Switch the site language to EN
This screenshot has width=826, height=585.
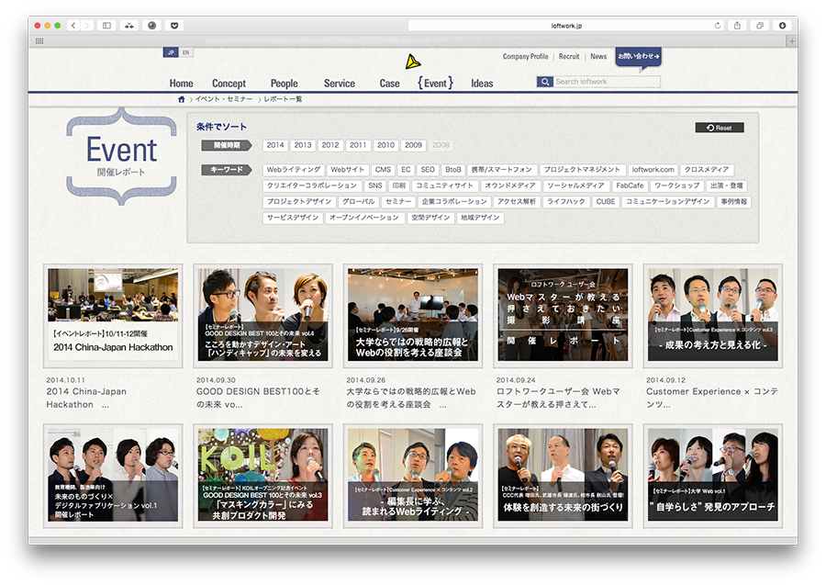click(186, 53)
